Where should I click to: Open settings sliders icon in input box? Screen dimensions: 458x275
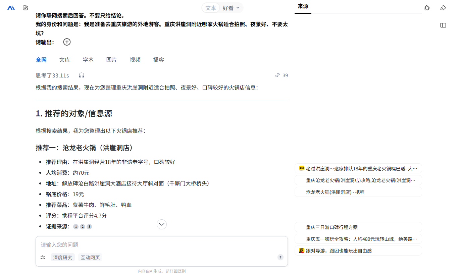(x=43, y=257)
